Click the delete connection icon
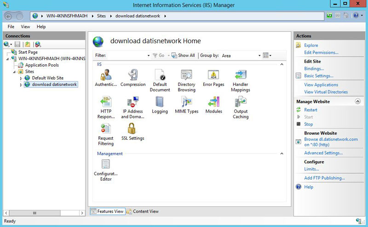 coord(38,44)
